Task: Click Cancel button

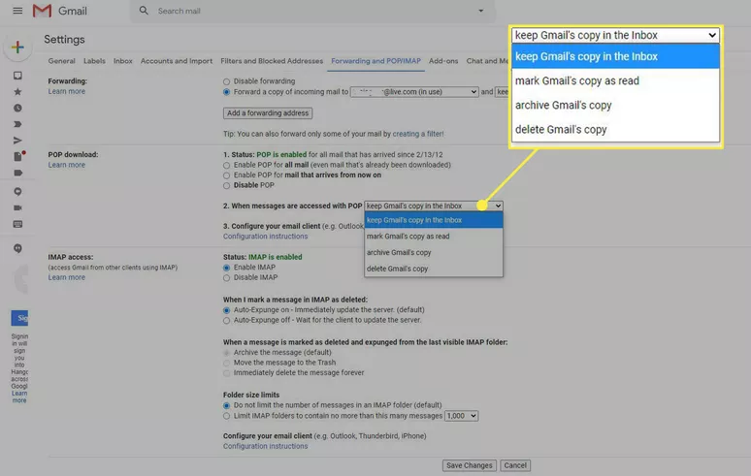Action: click(515, 465)
